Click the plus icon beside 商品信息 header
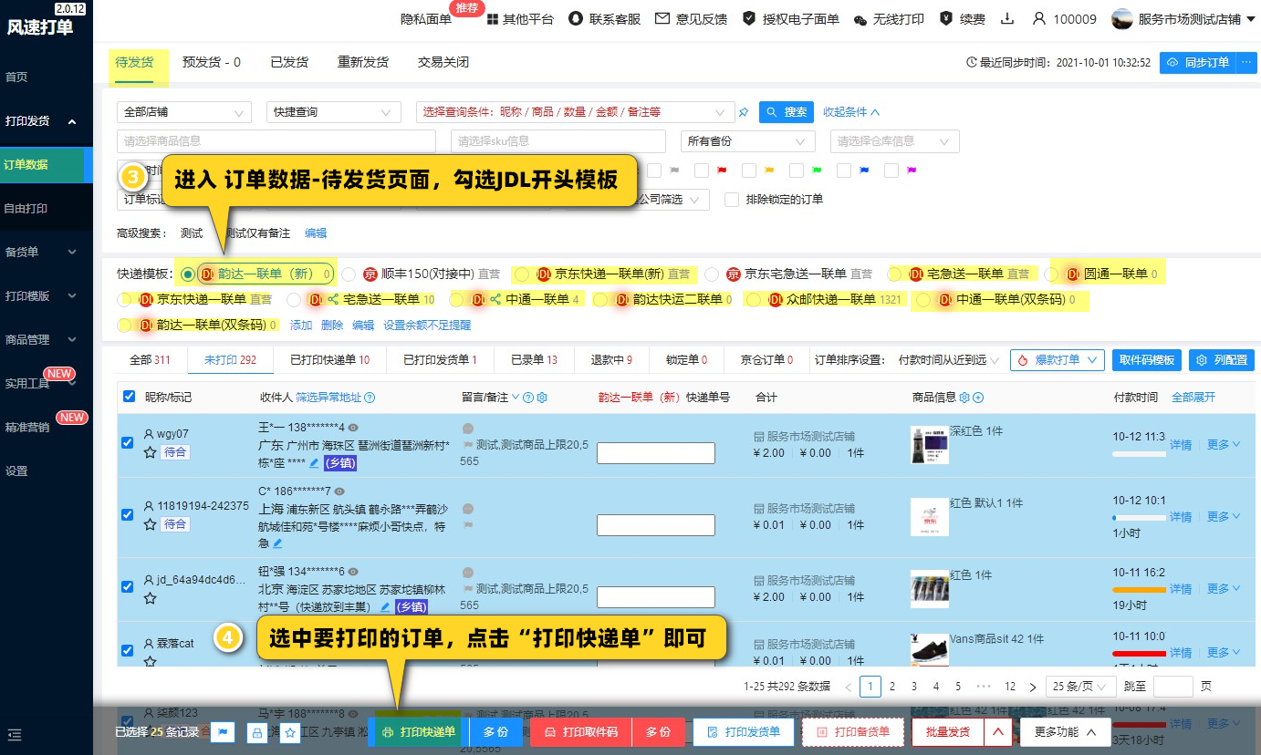 [978, 398]
